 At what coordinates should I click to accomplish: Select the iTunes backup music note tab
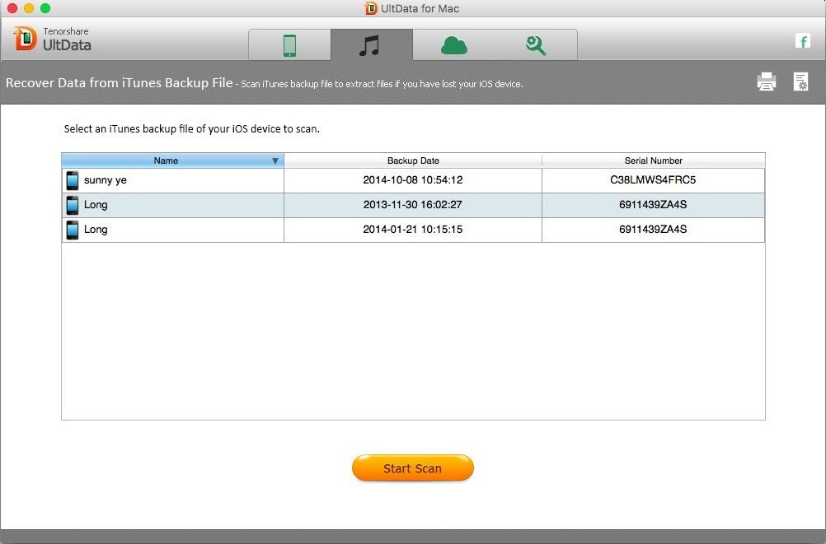[x=372, y=45]
